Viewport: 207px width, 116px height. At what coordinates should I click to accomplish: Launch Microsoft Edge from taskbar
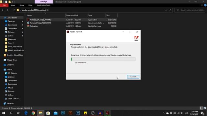point(26,113)
